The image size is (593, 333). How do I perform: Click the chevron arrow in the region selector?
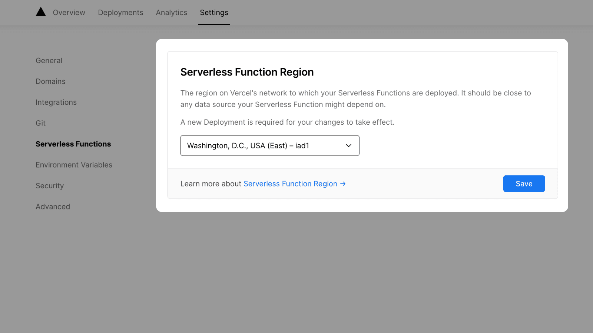pyautogui.click(x=348, y=146)
